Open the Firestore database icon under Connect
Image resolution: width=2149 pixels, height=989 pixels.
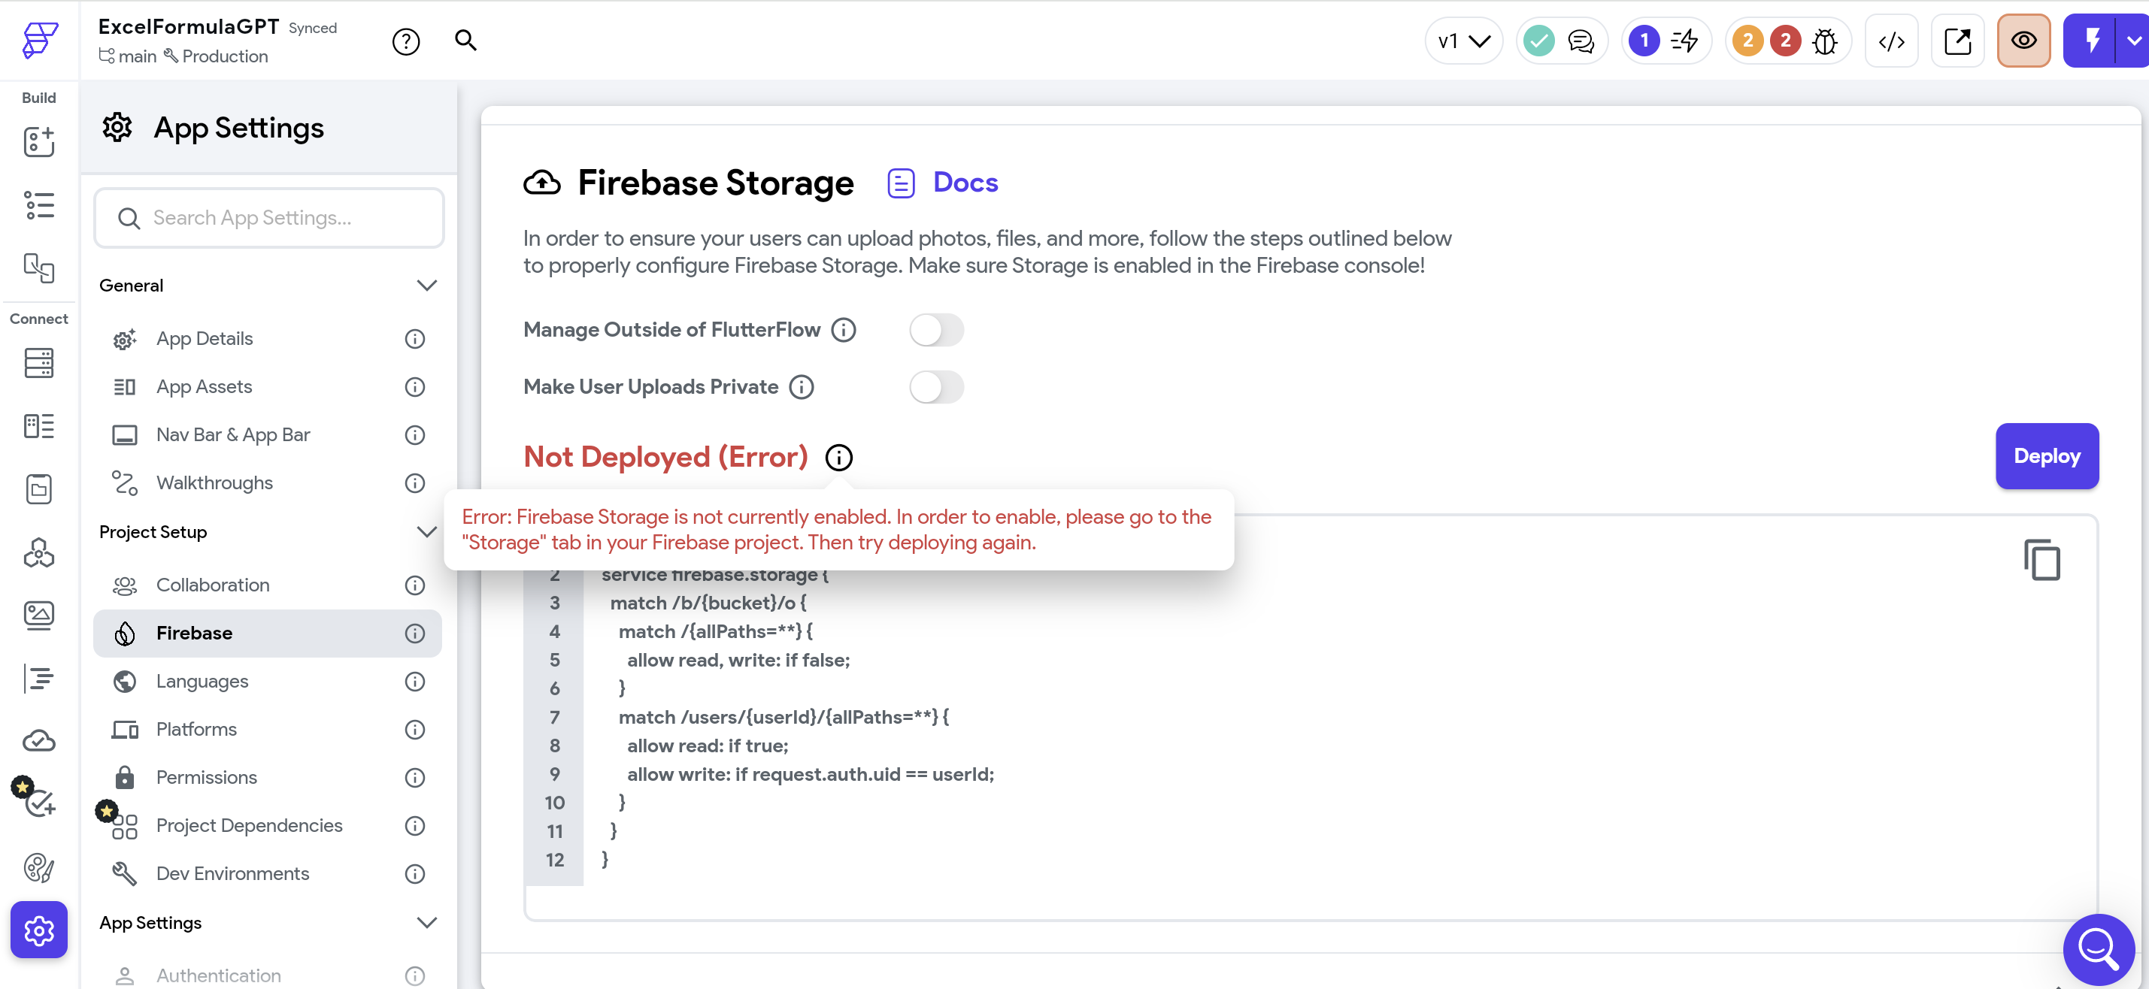39,364
